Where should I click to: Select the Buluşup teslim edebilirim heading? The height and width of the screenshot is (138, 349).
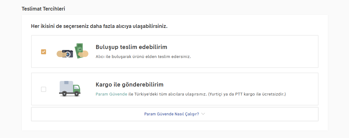(x=131, y=47)
